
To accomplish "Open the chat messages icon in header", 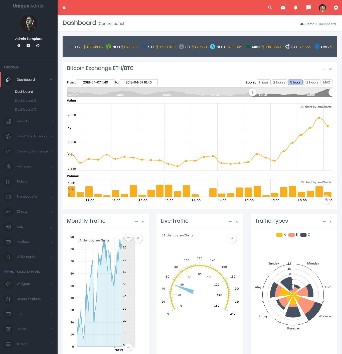I will (308, 8).
